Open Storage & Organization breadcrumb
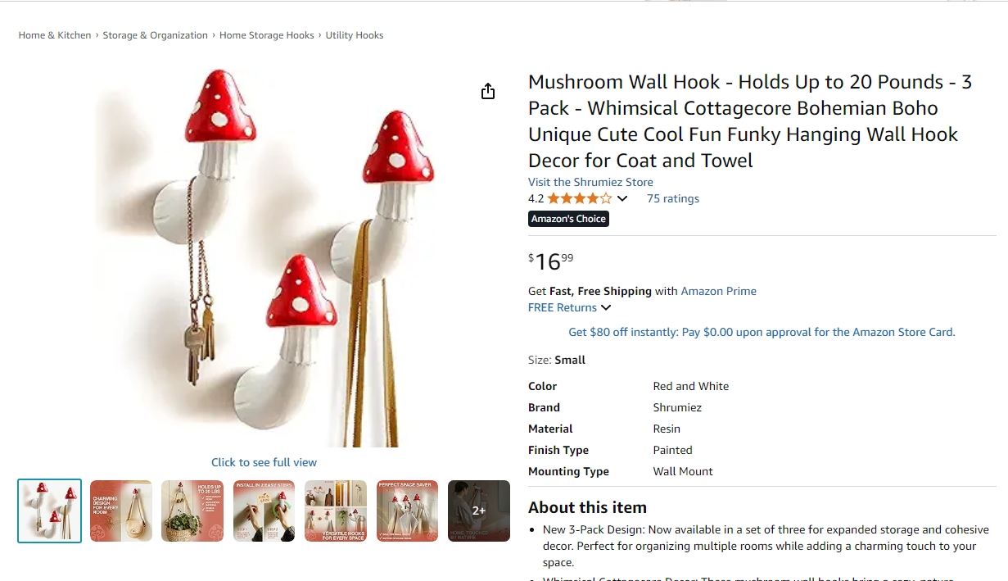The height and width of the screenshot is (581, 1008). tap(155, 35)
